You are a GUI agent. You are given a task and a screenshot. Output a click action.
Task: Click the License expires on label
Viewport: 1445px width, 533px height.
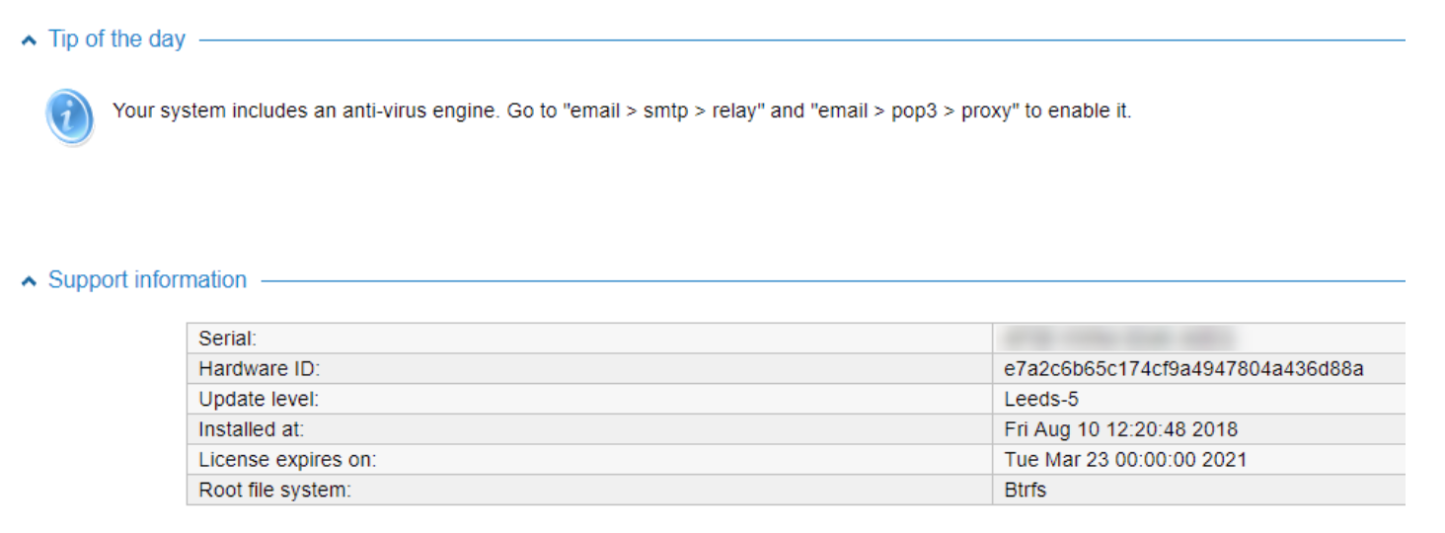(287, 460)
